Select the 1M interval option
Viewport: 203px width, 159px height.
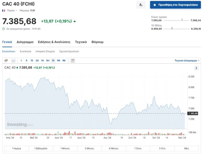64,61
